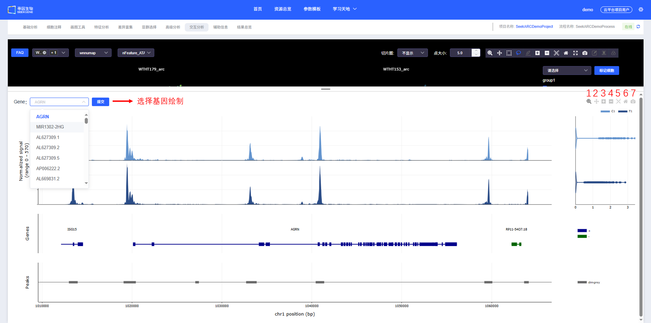Switch to 亚群选择 tab

149,27
